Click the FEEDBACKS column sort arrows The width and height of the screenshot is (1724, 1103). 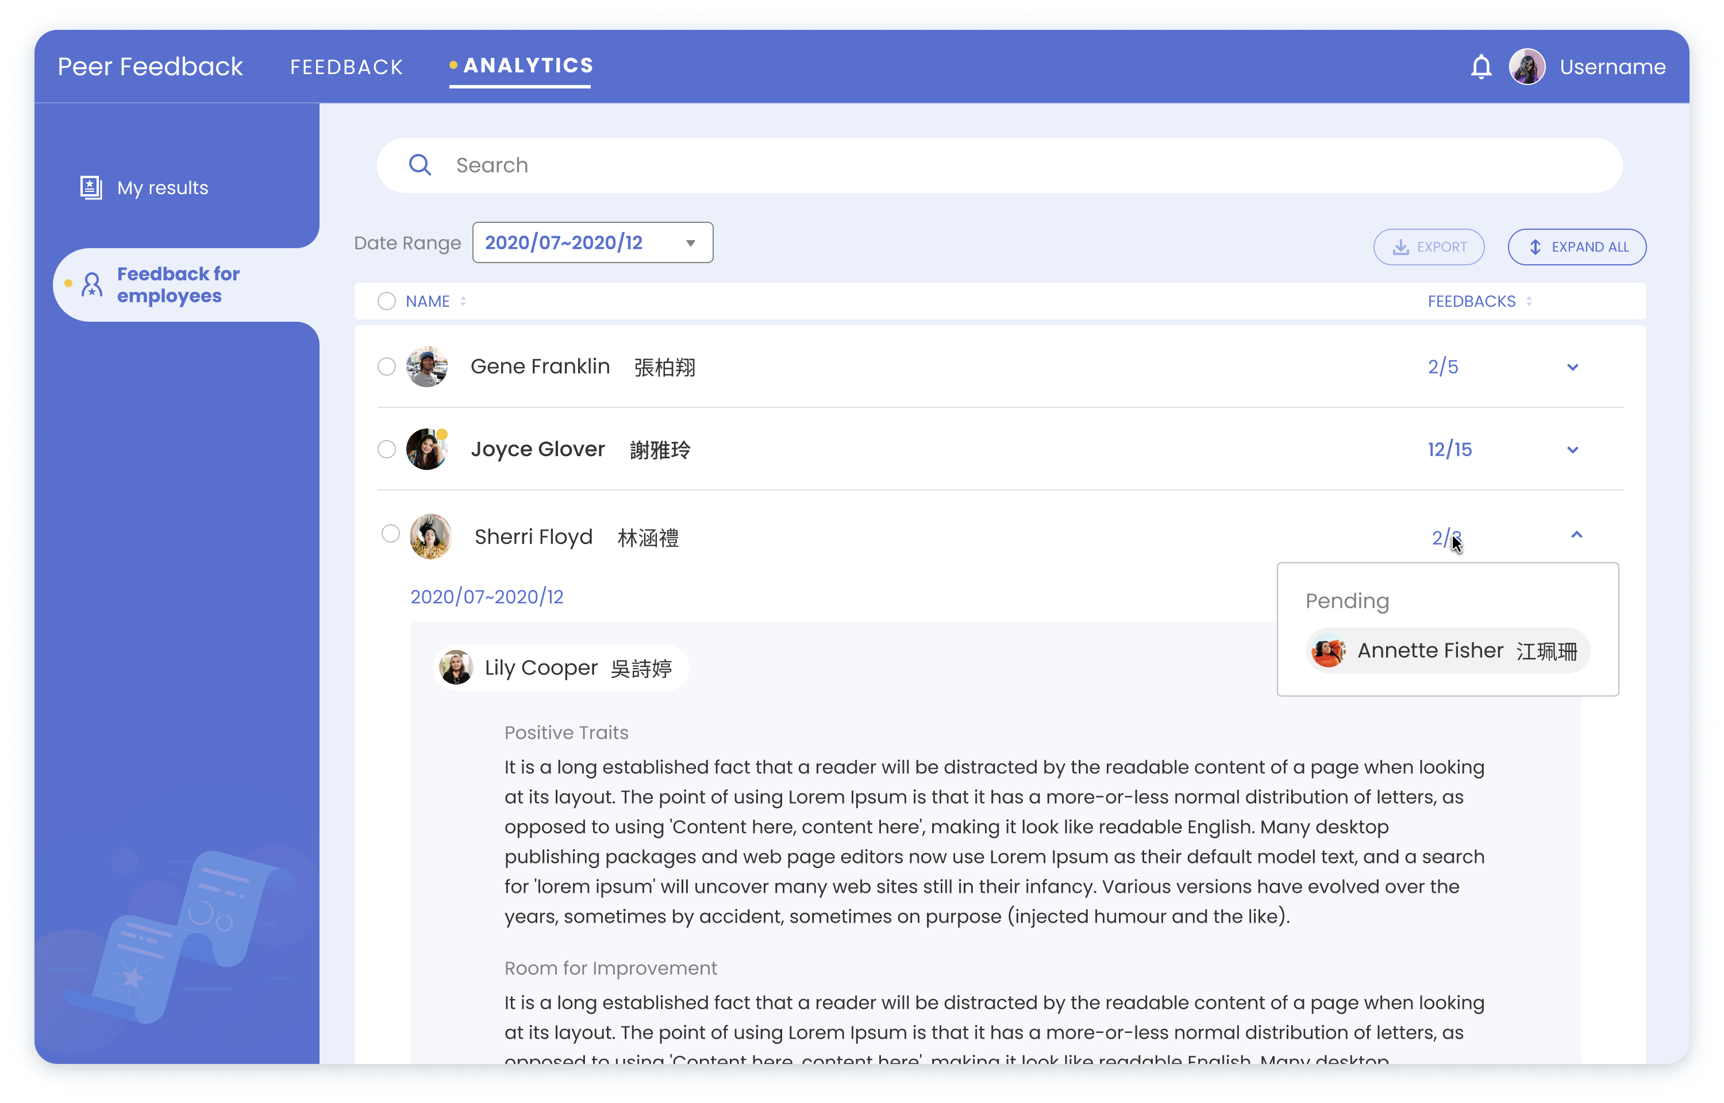pyautogui.click(x=1529, y=302)
